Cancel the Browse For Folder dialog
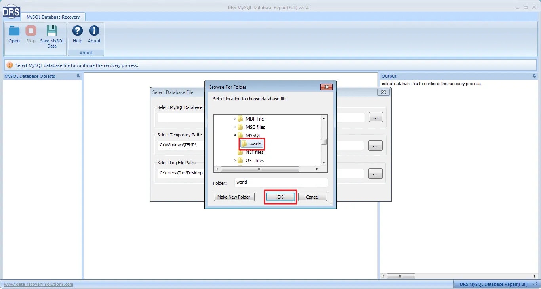Screen dimensions: 541x289 pos(312,197)
